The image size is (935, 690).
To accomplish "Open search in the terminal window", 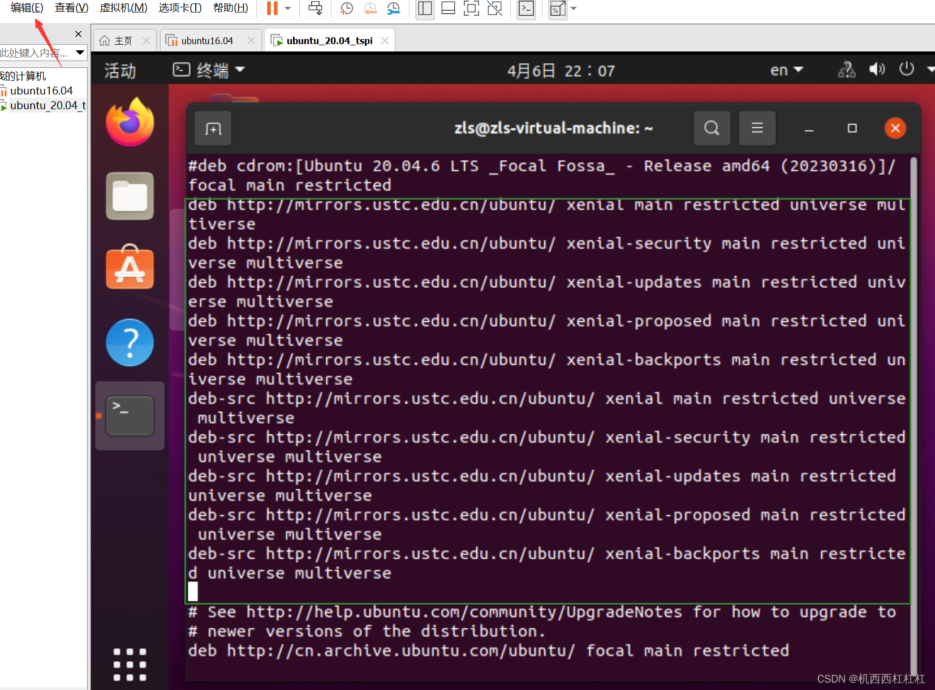I will click(712, 128).
